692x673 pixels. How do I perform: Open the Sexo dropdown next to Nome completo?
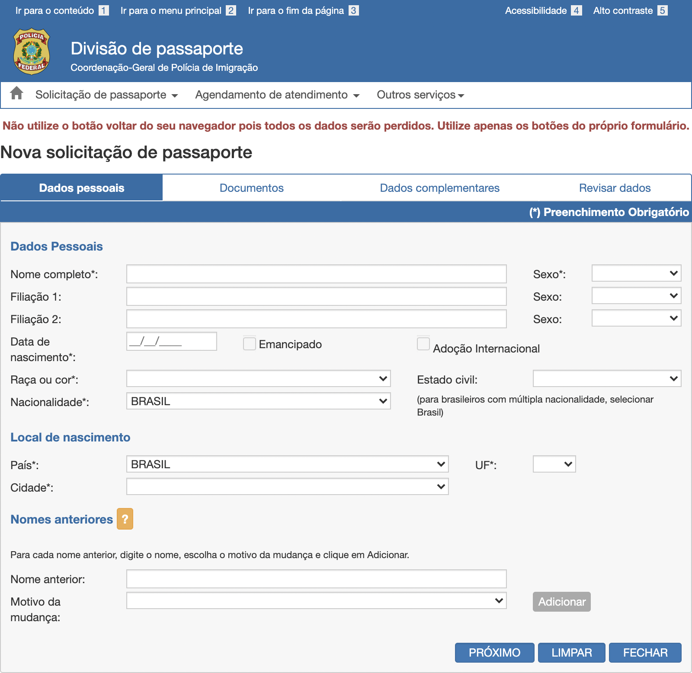pyautogui.click(x=636, y=273)
